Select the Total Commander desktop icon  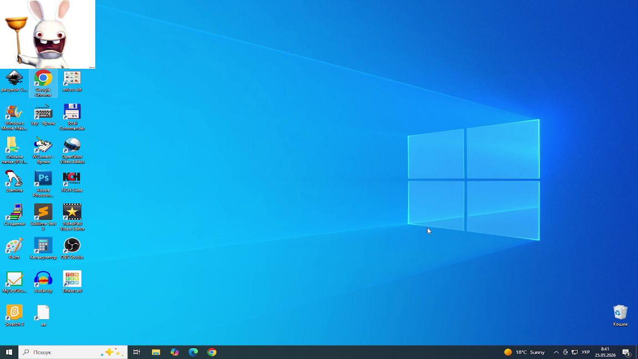(72, 118)
